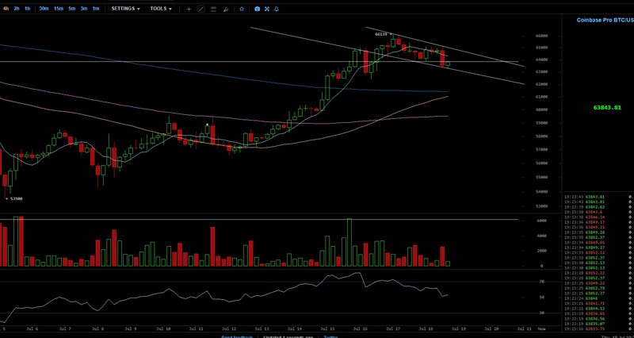
Task: Select the trend line drawing tool
Action: [x=201, y=9]
